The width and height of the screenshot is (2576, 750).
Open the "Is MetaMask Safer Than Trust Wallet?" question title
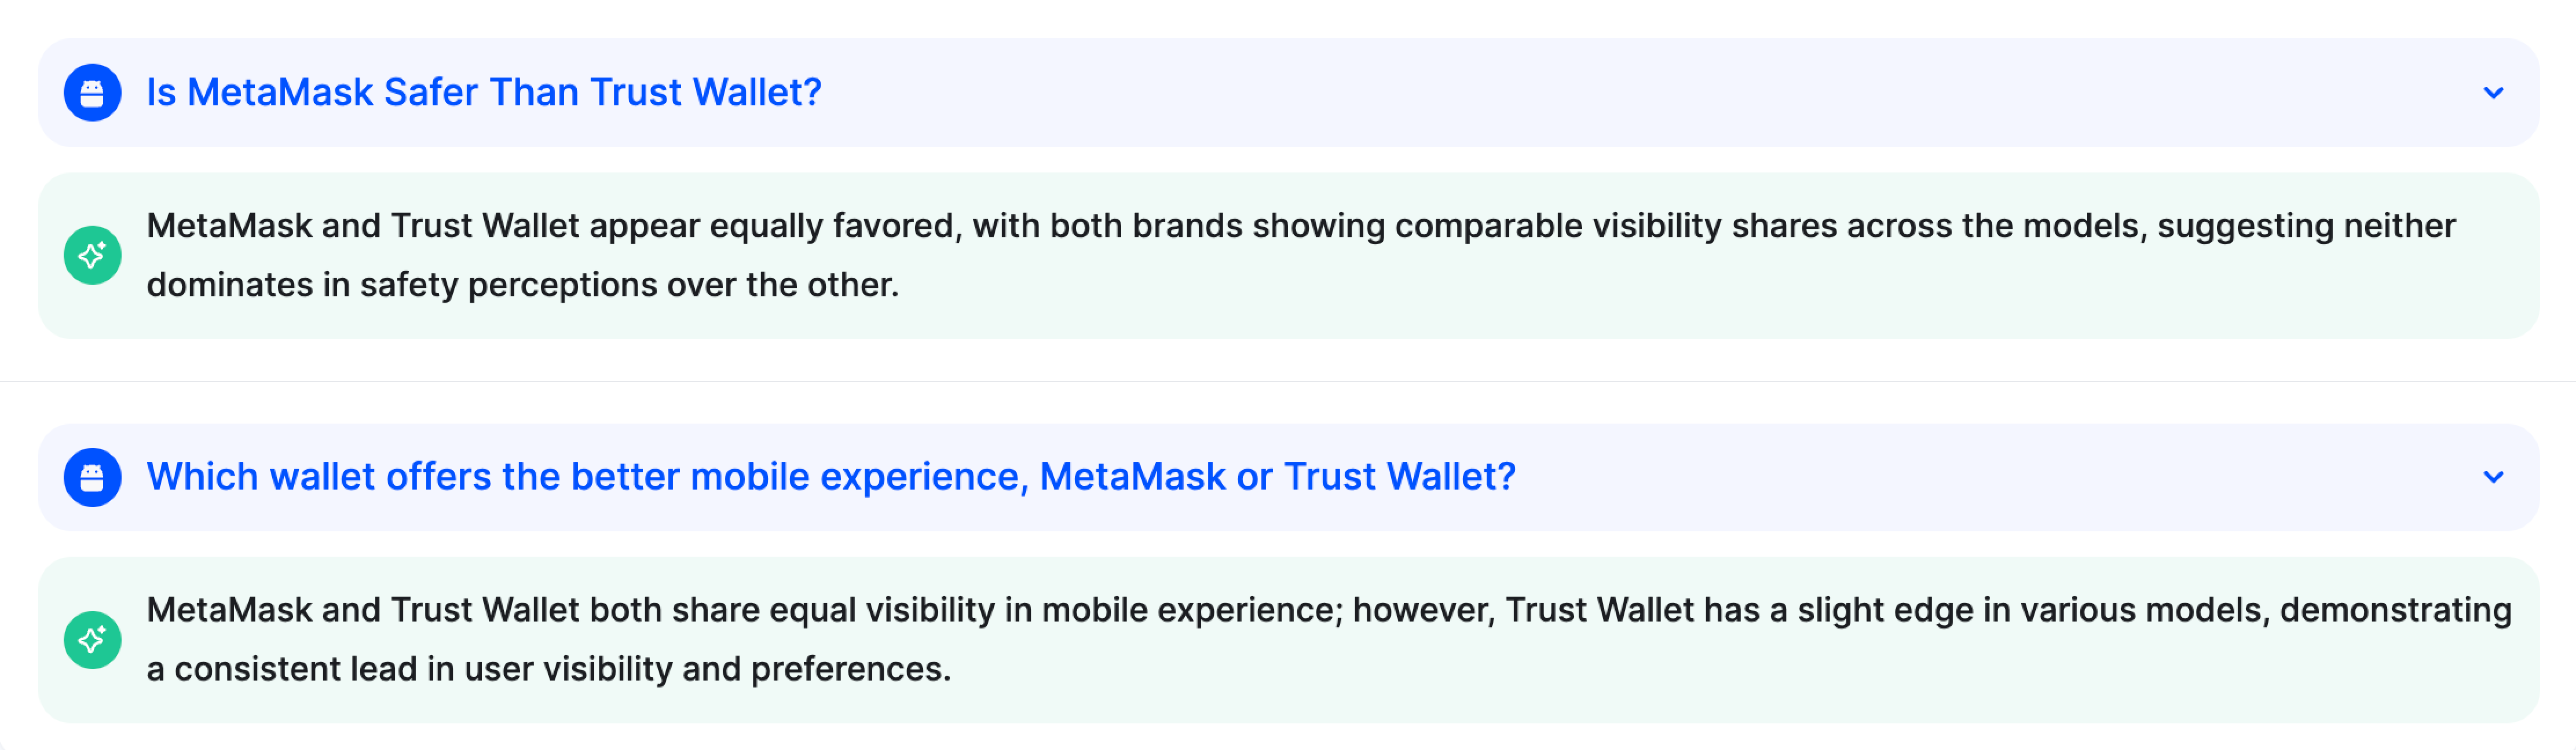tap(483, 93)
